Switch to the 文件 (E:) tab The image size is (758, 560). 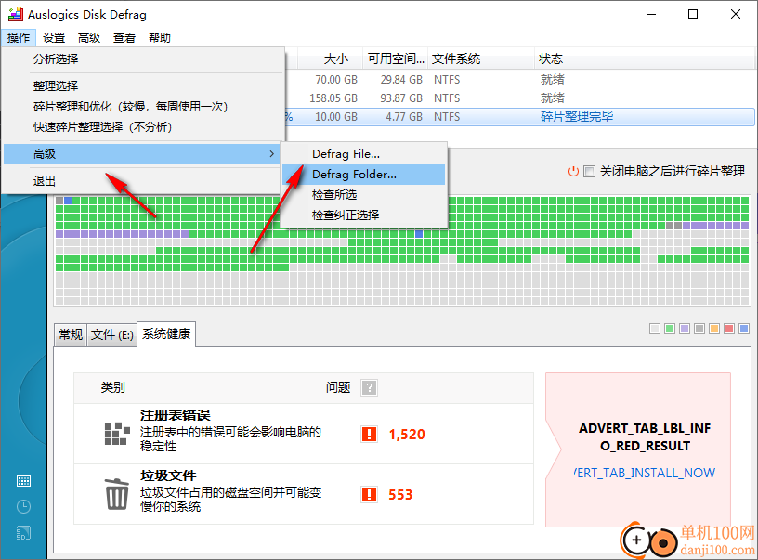tap(112, 334)
